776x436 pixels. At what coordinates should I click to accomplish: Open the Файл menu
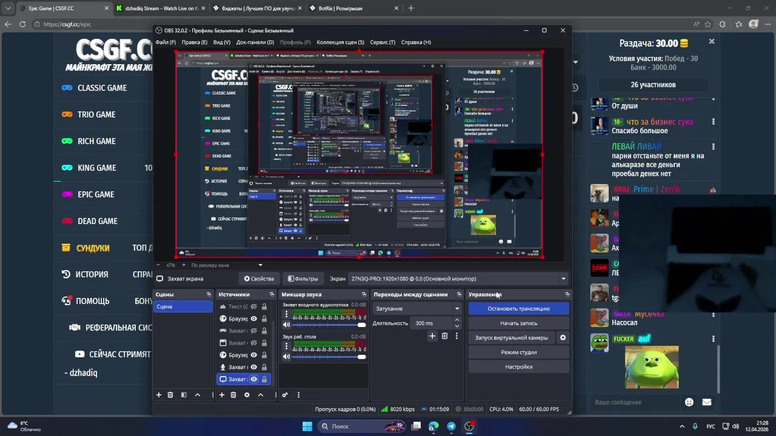pyautogui.click(x=166, y=42)
